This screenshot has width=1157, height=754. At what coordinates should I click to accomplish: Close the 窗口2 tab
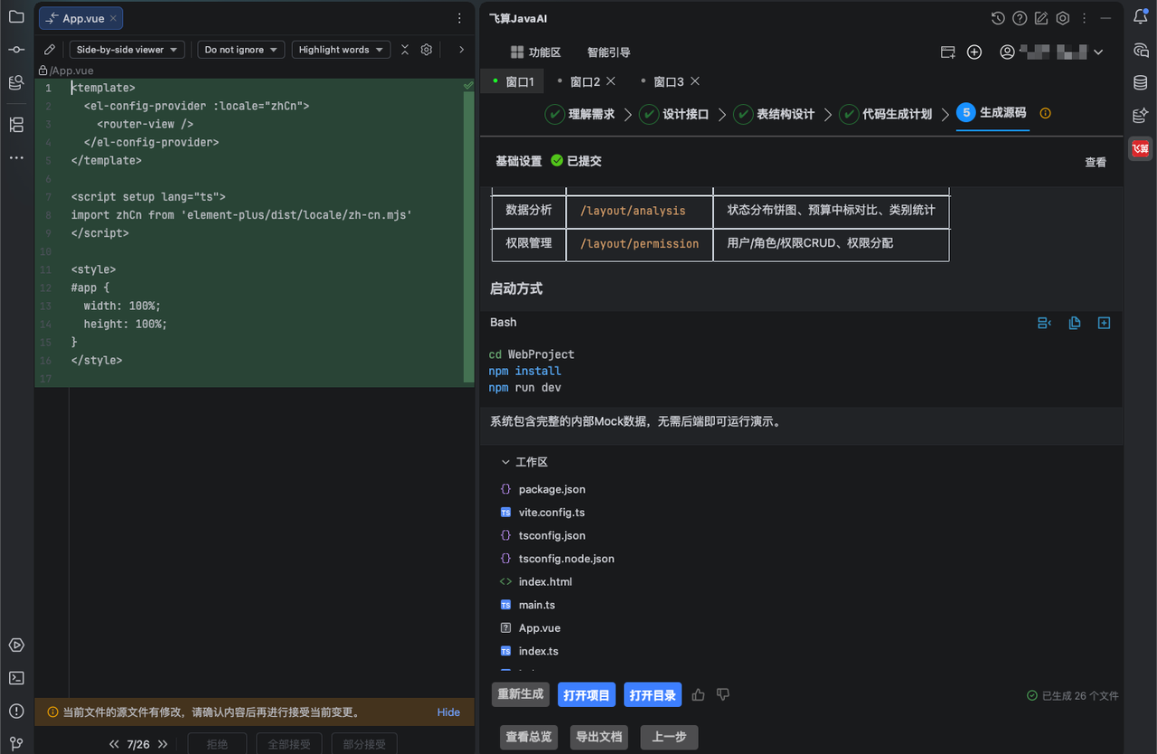(611, 81)
